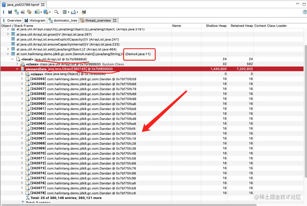Screen dimensions: 307x206
Task: Click retained heap value 7,202,920
Action: click(x=244, y=69)
